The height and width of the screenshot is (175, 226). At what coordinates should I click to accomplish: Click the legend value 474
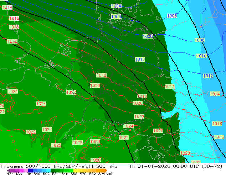10,174
